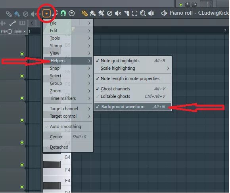Select the dashed-square Select tool
The image size is (230, 193).
(x=134, y=13)
